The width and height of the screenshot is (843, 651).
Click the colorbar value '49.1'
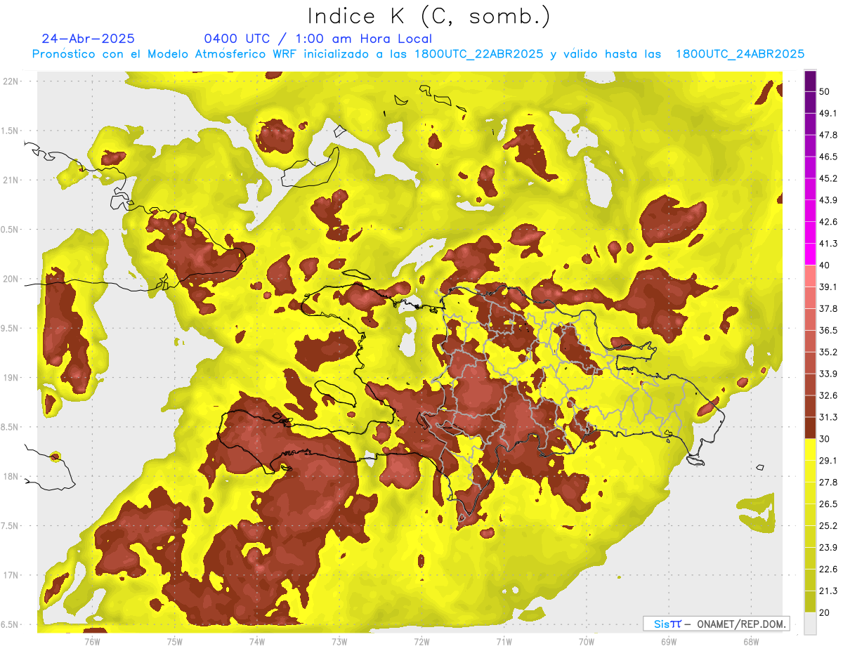(828, 114)
